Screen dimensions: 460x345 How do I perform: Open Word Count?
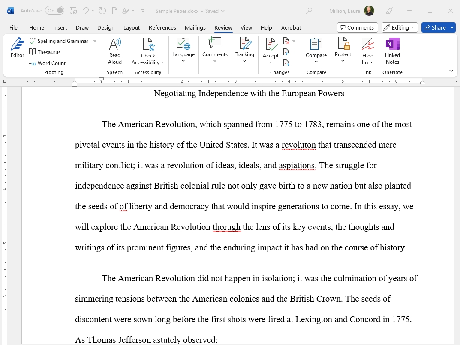pos(47,63)
